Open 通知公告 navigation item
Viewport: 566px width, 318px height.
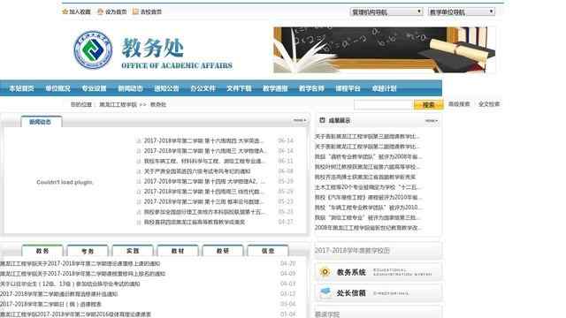(x=166, y=88)
